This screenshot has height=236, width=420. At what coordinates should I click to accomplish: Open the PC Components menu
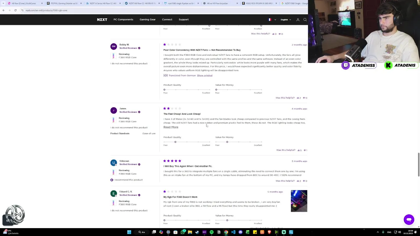pos(123,20)
